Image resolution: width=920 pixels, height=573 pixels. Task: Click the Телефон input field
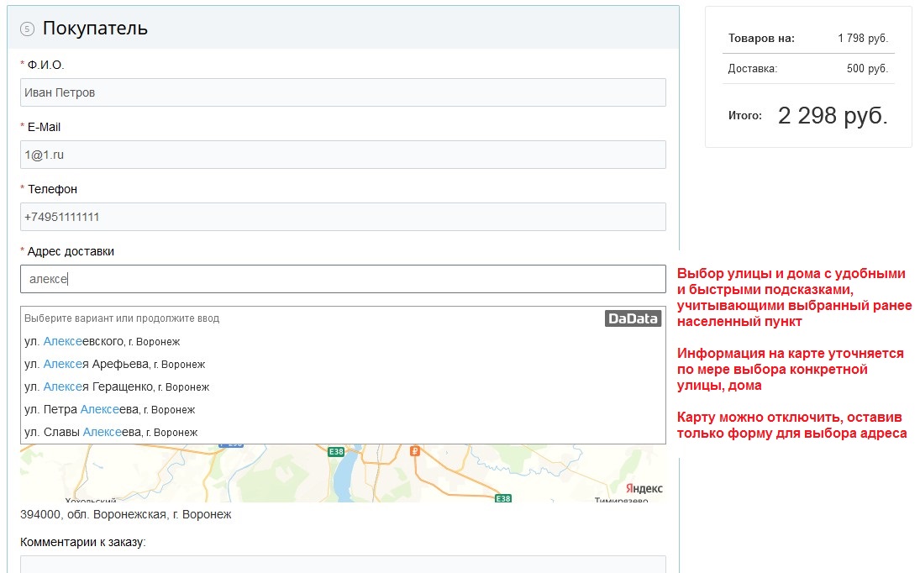(343, 217)
